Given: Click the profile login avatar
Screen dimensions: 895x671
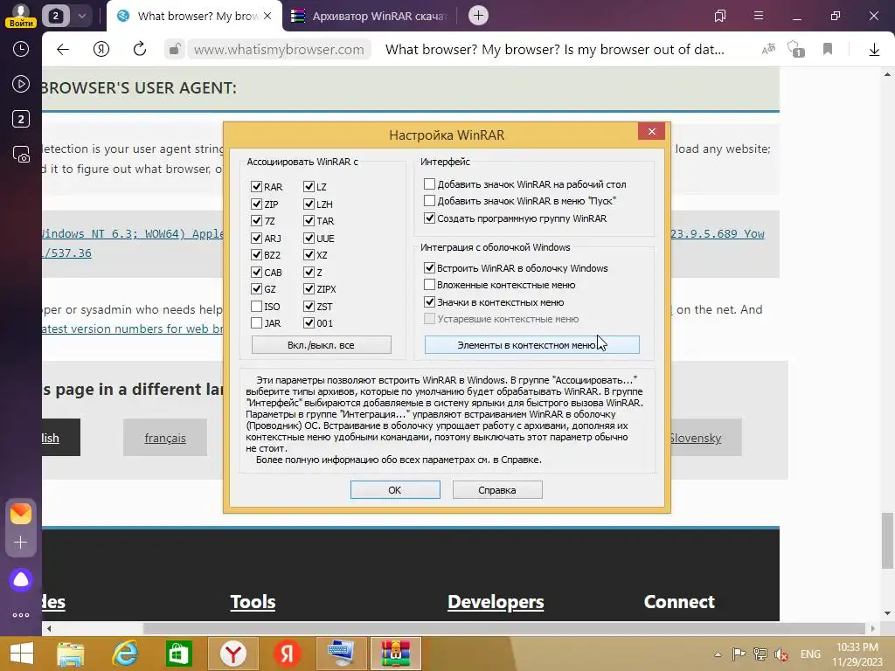Looking at the screenshot, I should (21, 16).
